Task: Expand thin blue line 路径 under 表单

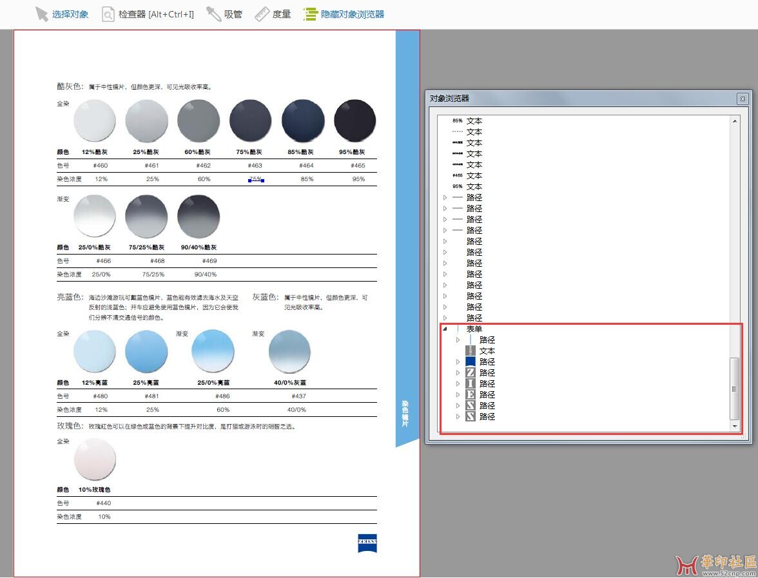Action: [x=458, y=340]
